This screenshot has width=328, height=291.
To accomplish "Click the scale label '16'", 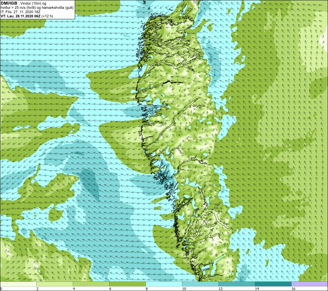I will tap(293, 289).
